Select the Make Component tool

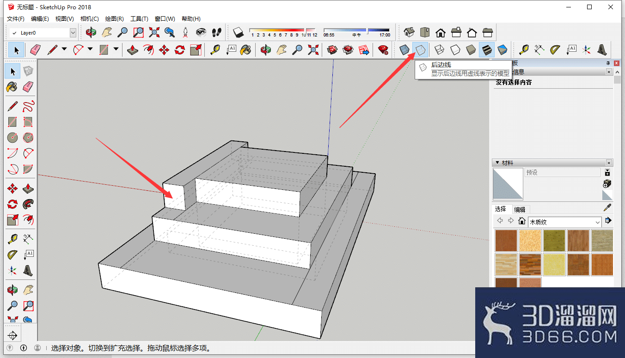point(28,71)
